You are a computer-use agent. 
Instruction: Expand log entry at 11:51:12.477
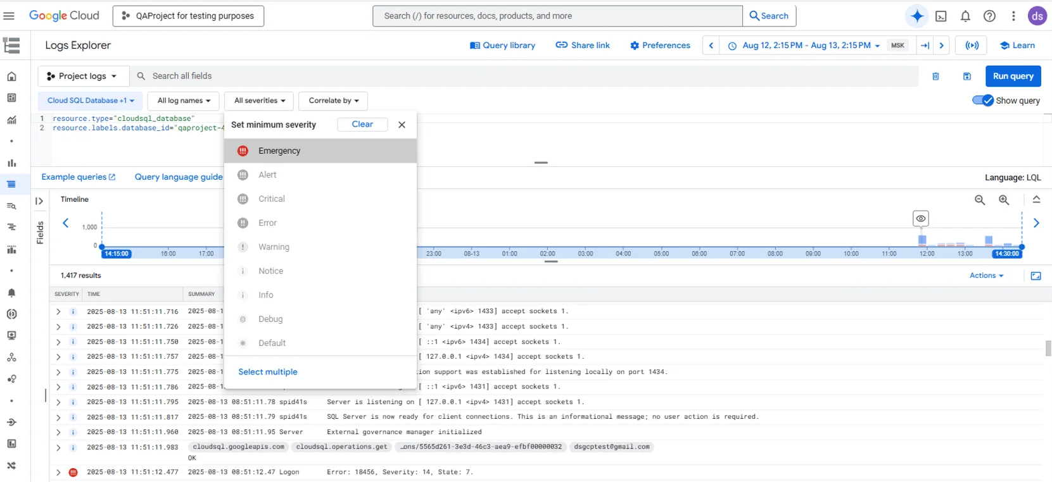coord(58,473)
